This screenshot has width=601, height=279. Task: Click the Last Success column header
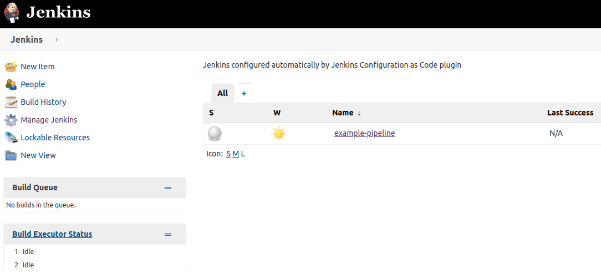pyautogui.click(x=570, y=113)
